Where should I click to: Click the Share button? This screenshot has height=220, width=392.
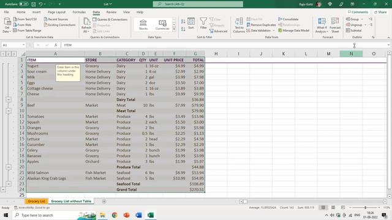(380, 12)
